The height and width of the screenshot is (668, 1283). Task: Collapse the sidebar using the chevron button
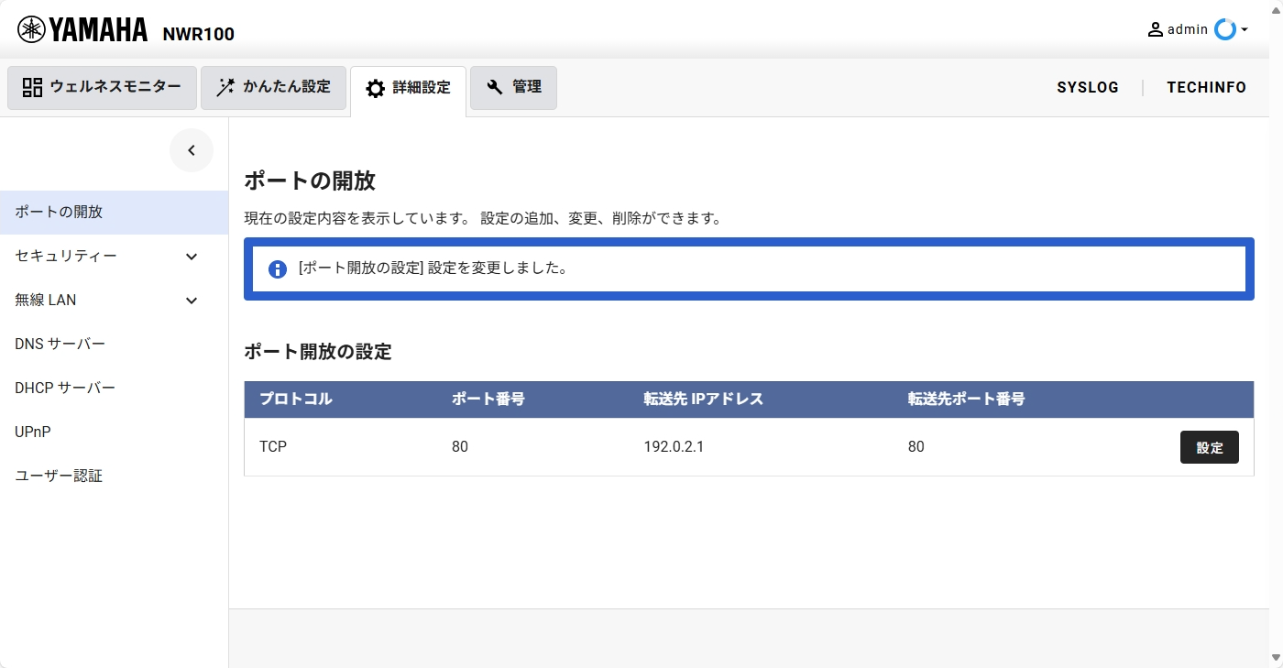pos(192,149)
